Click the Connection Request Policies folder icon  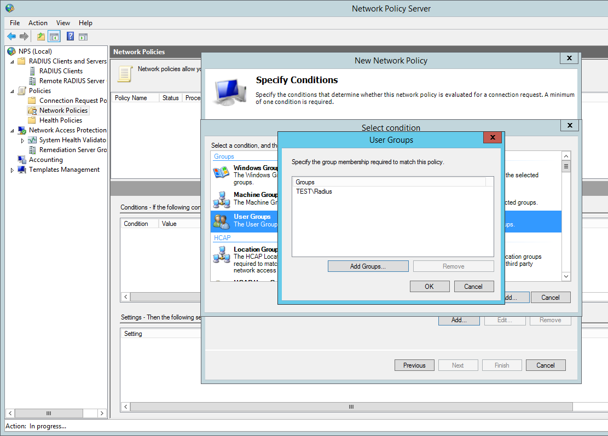pyautogui.click(x=32, y=100)
